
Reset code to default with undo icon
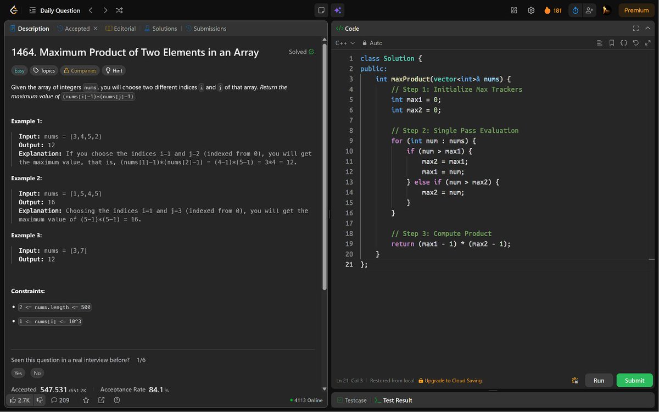(x=635, y=43)
